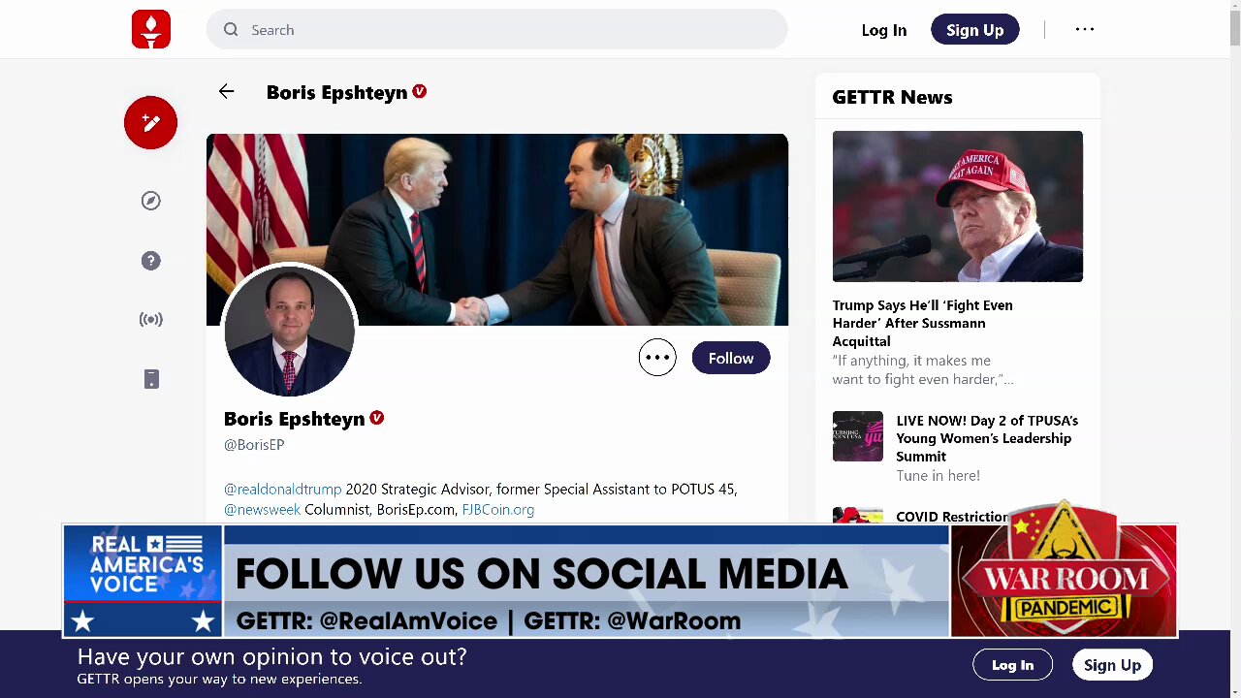This screenshot has width=1241, height=698.
Task: Click verified badge next to header name
Action: coord(419,91)
